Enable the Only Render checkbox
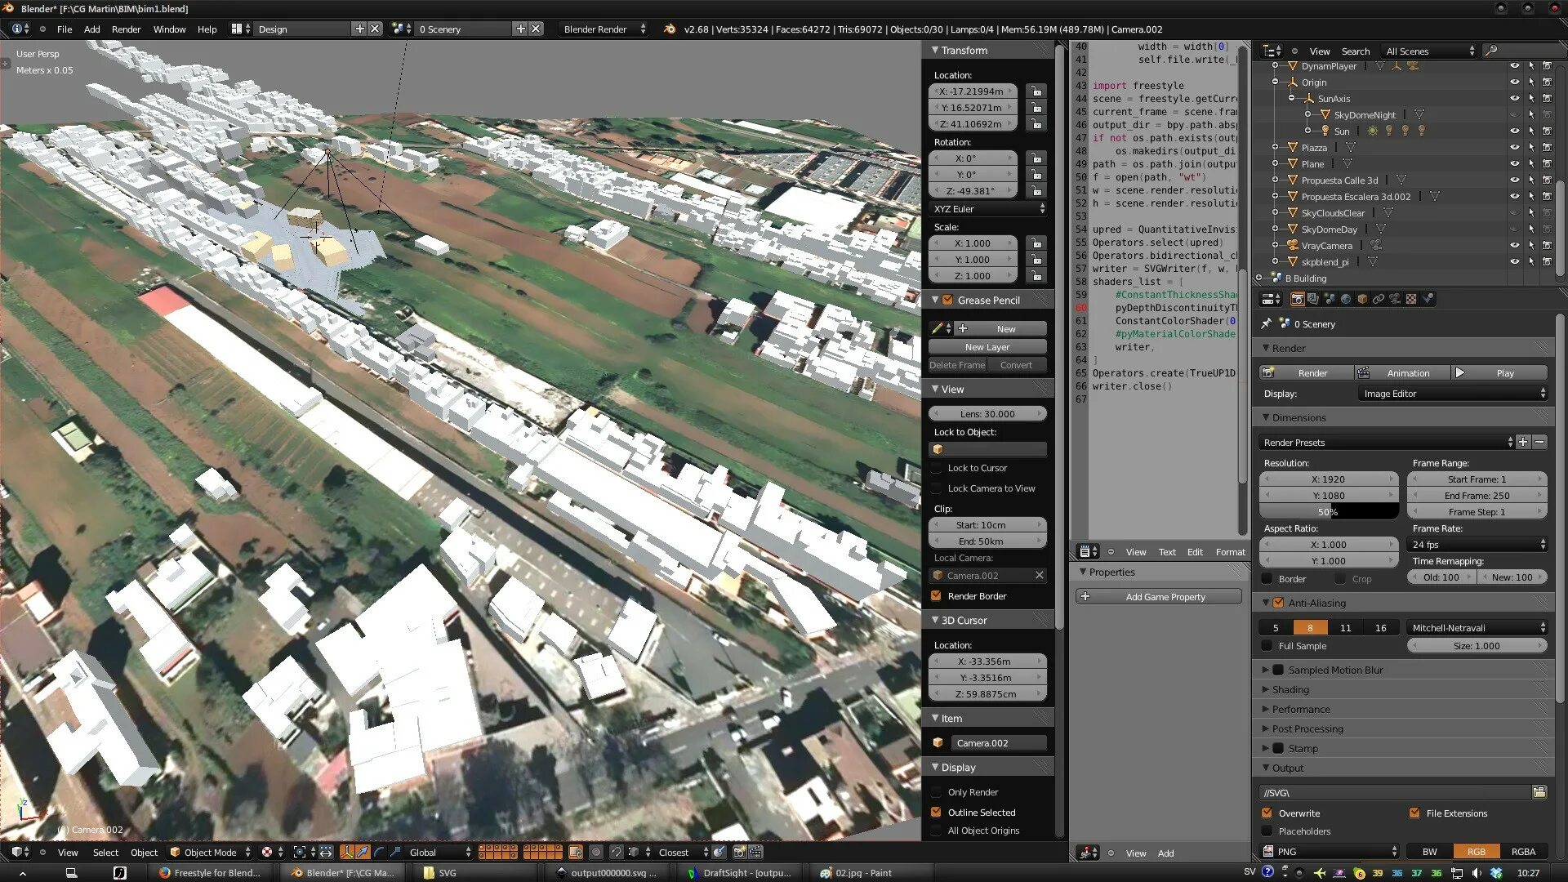 pyautogui.click(x=937, y=792)
